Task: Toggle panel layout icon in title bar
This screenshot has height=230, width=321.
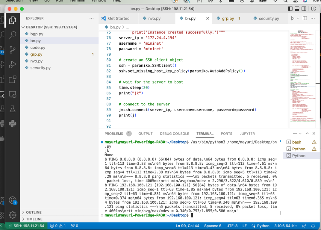Action: coord(297,9)
